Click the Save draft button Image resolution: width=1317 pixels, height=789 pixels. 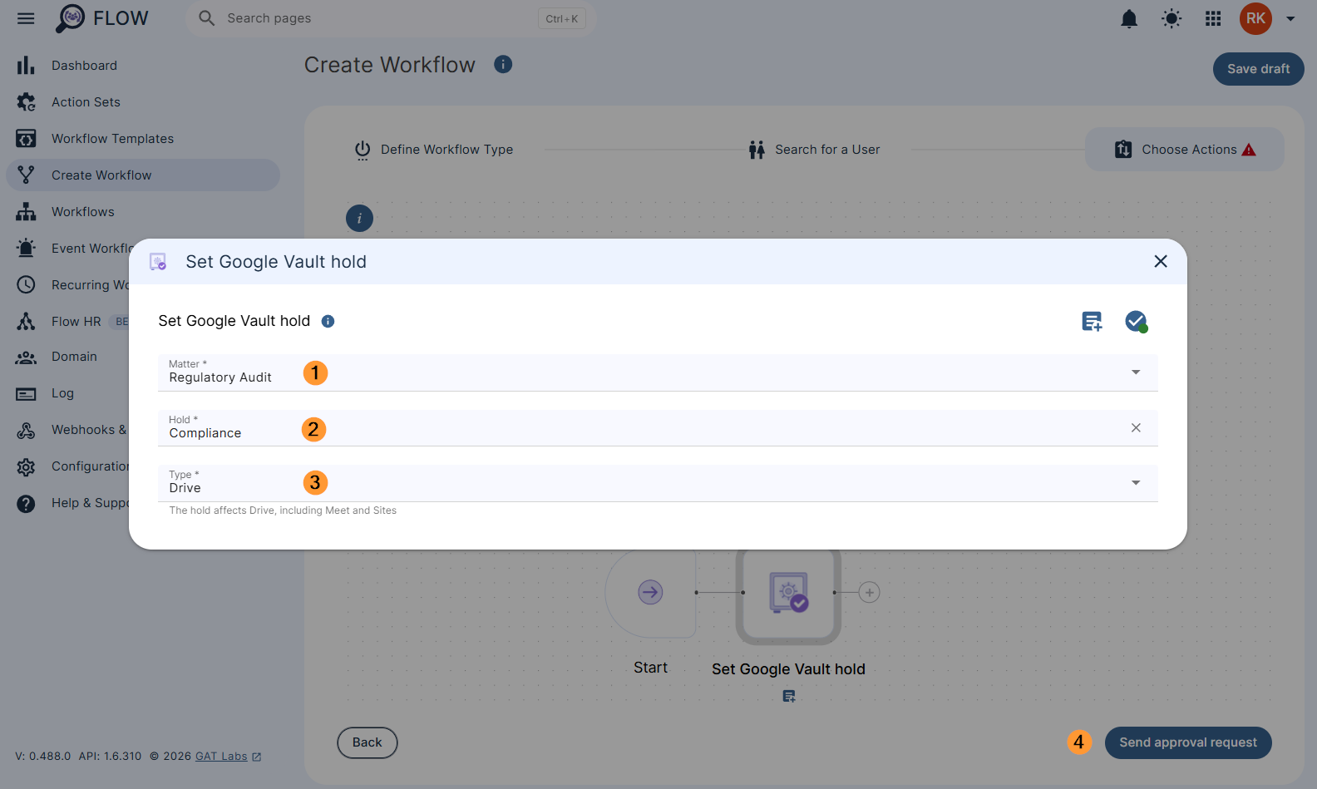(x=1258, y=69)
